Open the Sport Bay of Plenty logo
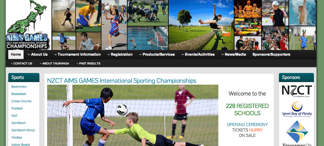 (297, 109)
